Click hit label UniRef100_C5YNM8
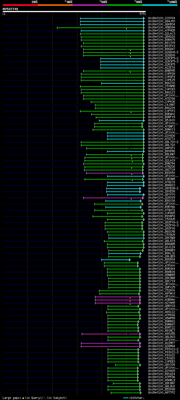Image resolution: width=180 pixels, height=400 pixels. click(162, 86)
